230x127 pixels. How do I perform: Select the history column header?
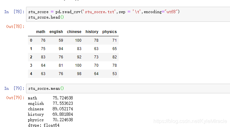coord(92,32)
